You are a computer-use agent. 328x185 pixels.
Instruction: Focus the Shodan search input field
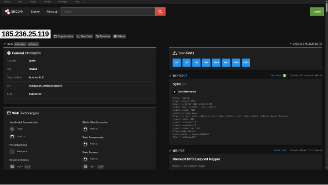(x=108, y=12)
